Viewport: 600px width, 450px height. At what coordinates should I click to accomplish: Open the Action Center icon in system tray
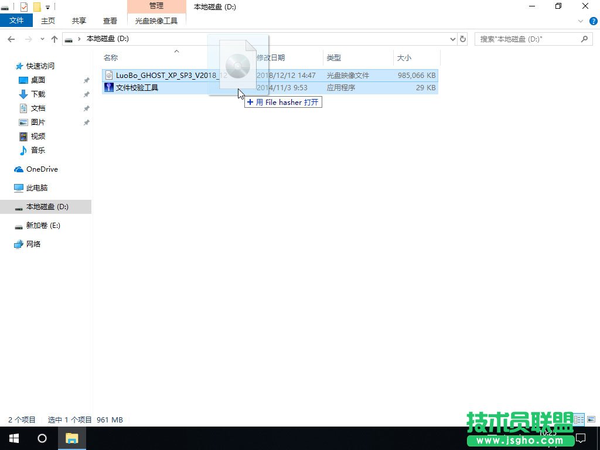point(581,438)
